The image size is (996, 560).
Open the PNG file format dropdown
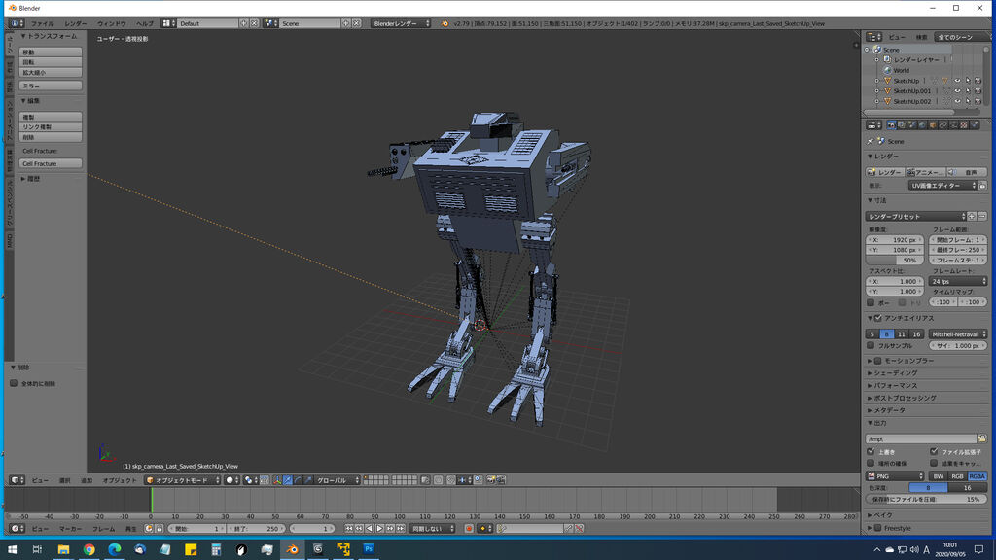(x=896, y=476)
